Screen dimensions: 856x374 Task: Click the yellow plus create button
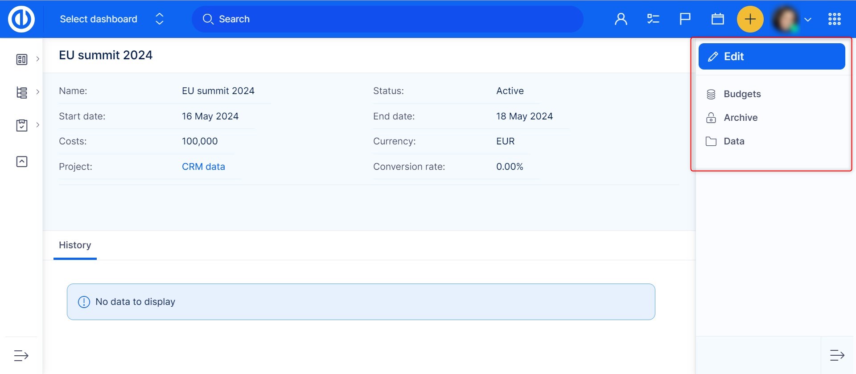click(x=750, y=19)
